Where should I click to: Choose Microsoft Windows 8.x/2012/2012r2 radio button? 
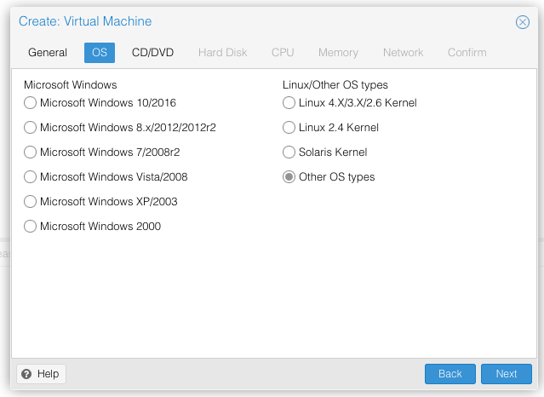coord(31,128)
